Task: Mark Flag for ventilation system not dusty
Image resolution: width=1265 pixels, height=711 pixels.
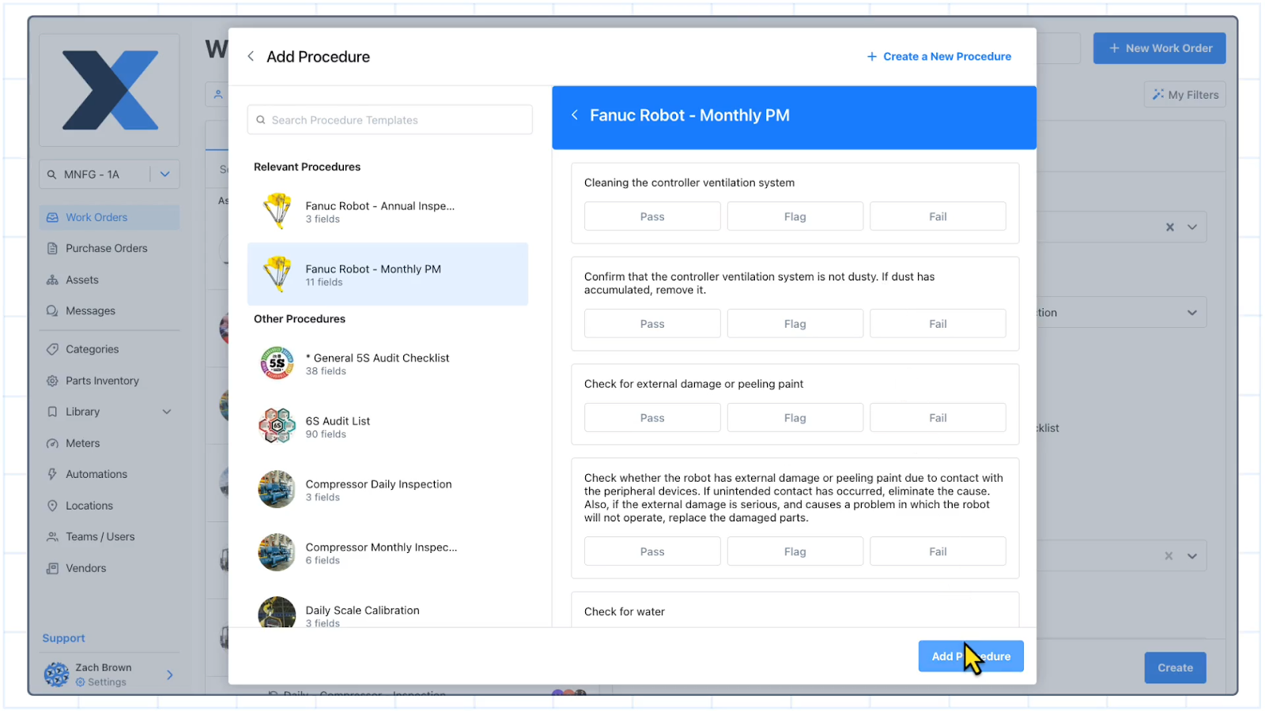Action: point(795,324)
